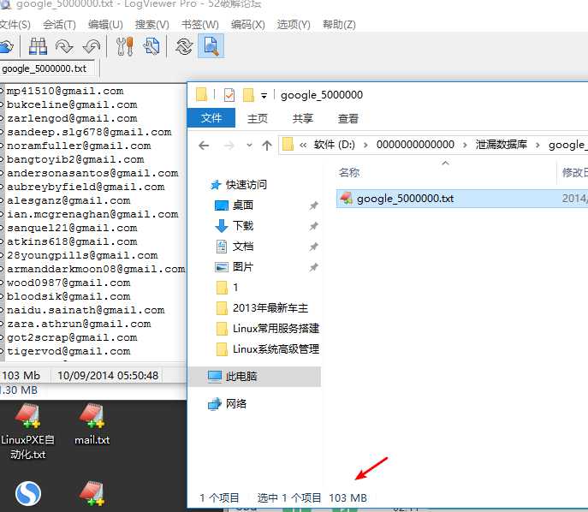588x512 pixels.
Task: Expand the chevron after 泄漏数据库 in address bar
Action: [538, 146]
